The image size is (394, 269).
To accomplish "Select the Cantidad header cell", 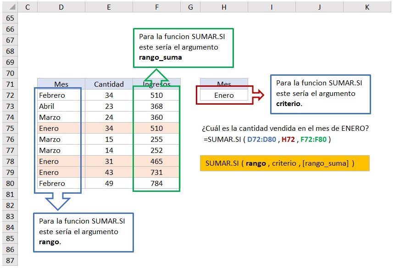I will [109, 84].
